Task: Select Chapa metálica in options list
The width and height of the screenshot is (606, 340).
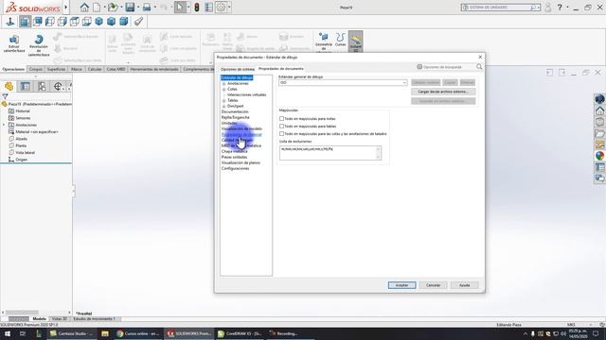Action: point(234,151)
